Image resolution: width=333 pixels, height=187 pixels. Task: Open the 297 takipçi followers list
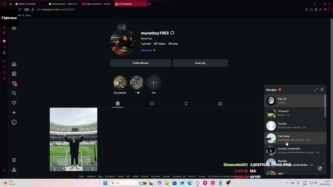[x=159, y=44]
